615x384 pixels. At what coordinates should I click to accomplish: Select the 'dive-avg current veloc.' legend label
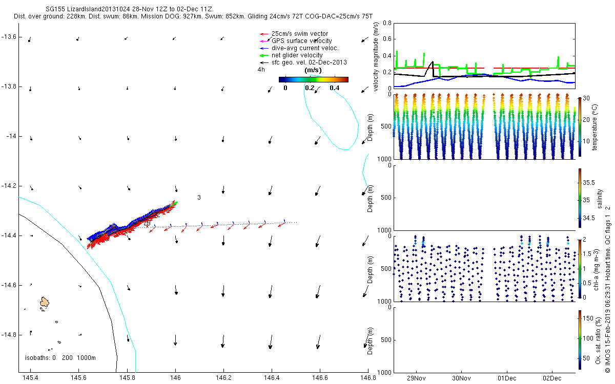coord(305,48)
